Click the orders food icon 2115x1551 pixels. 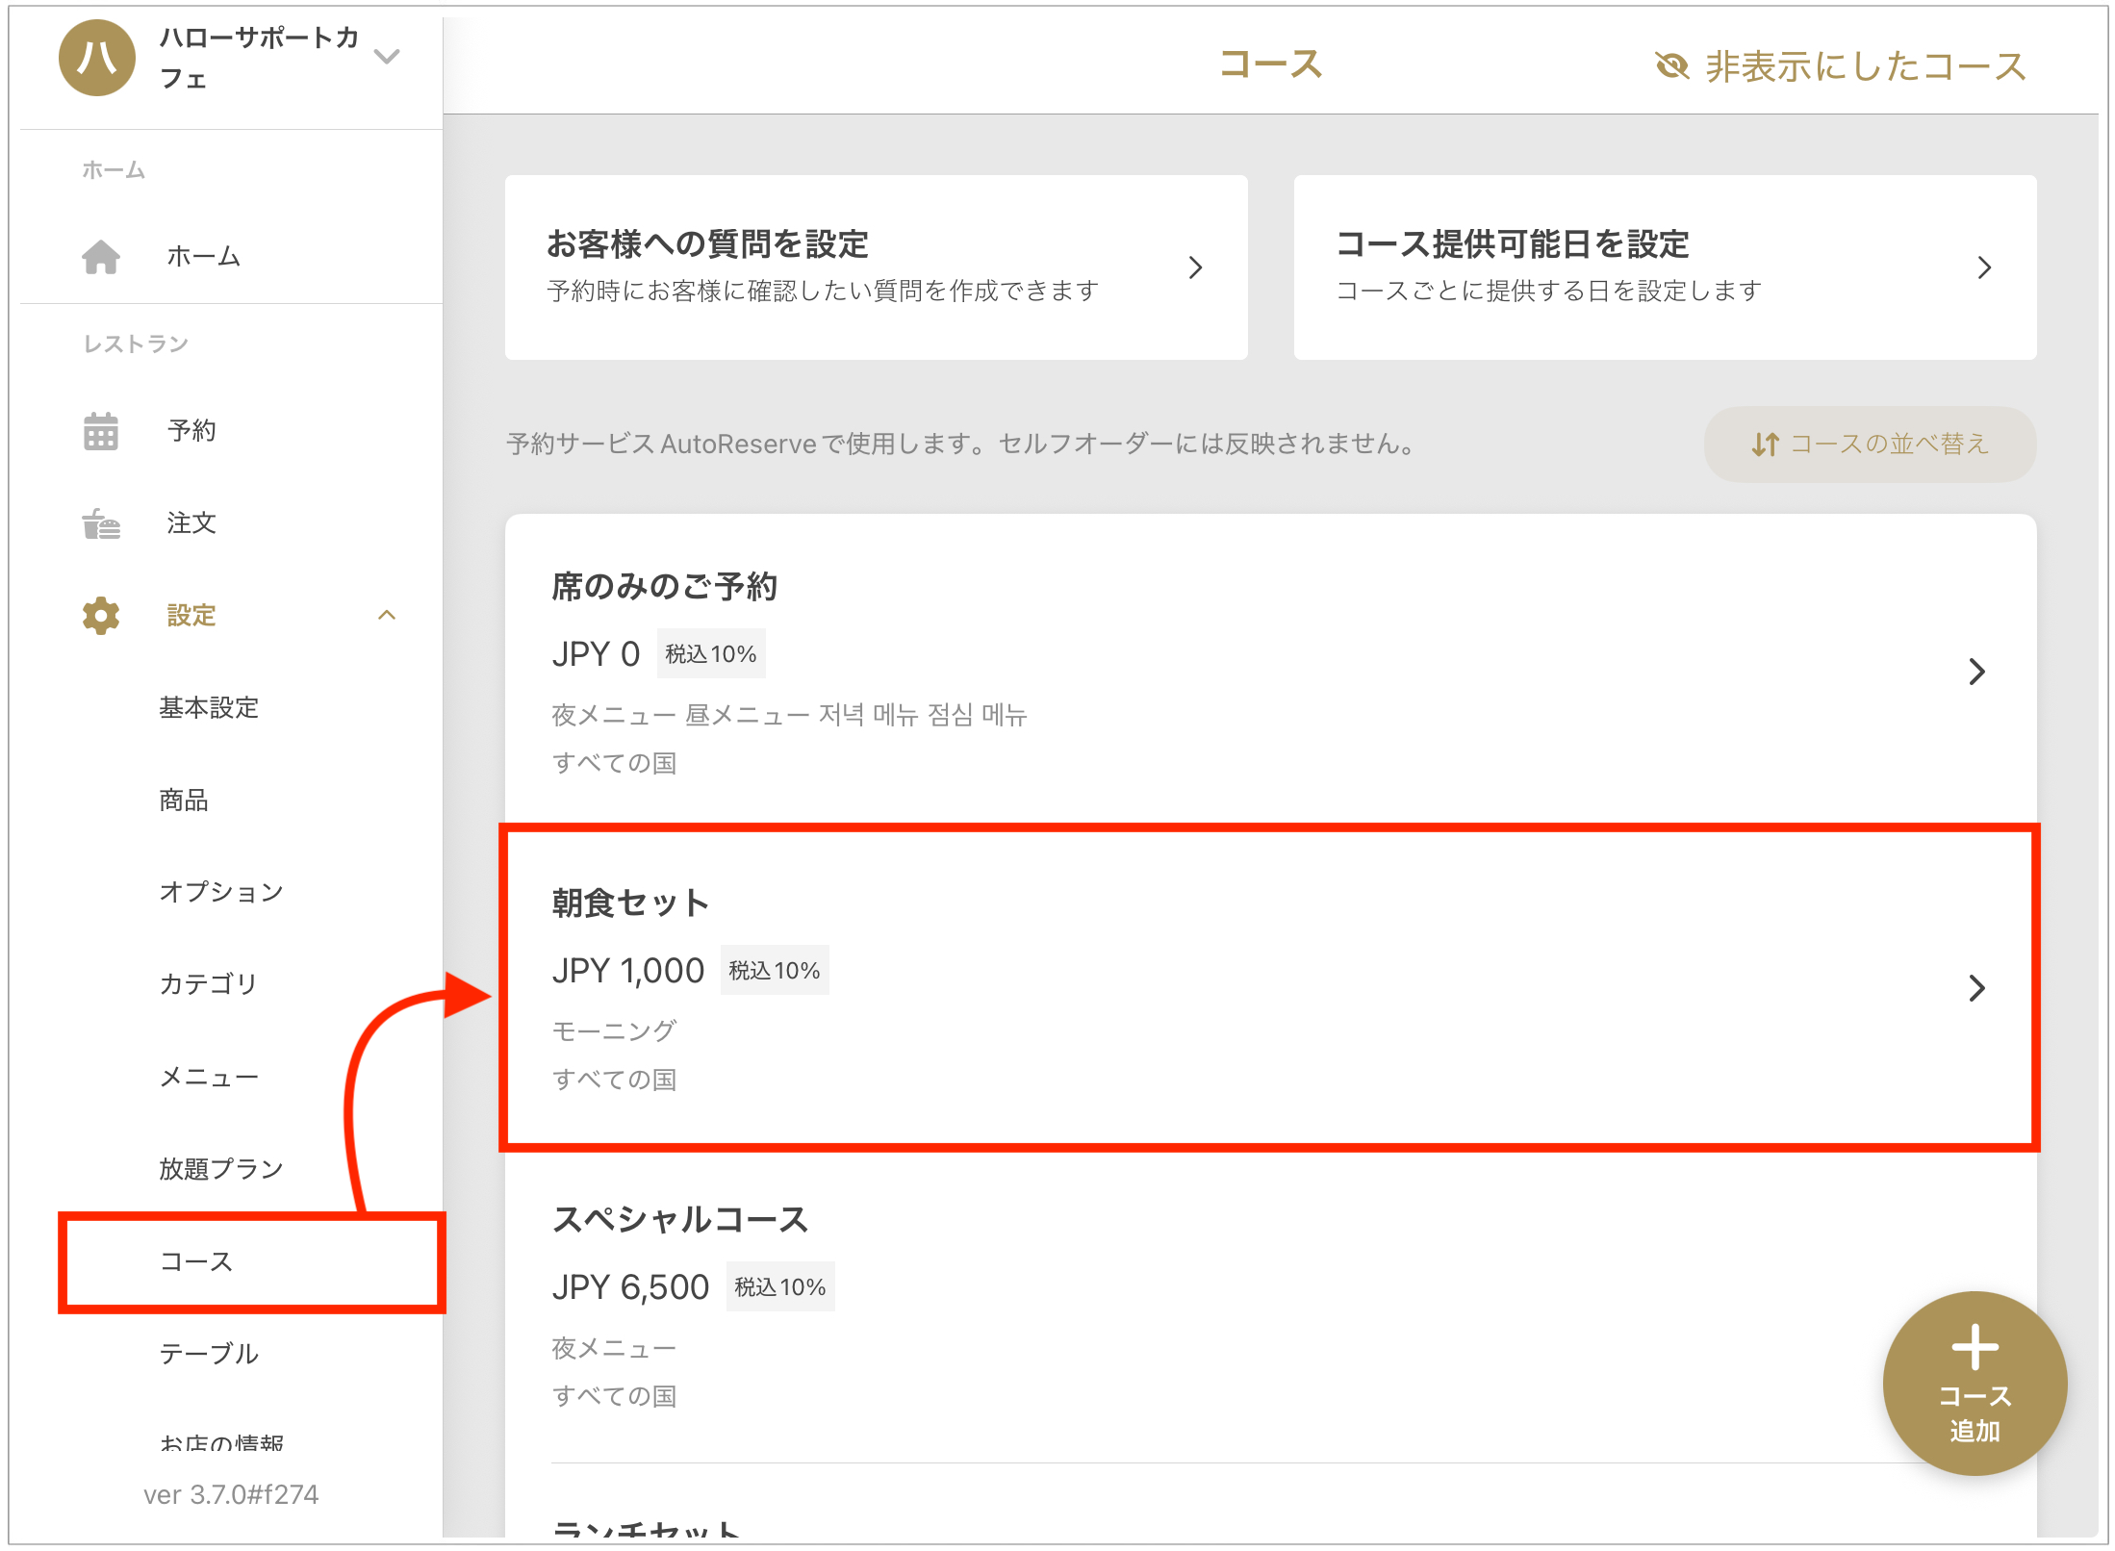click(x=100, y=523)
